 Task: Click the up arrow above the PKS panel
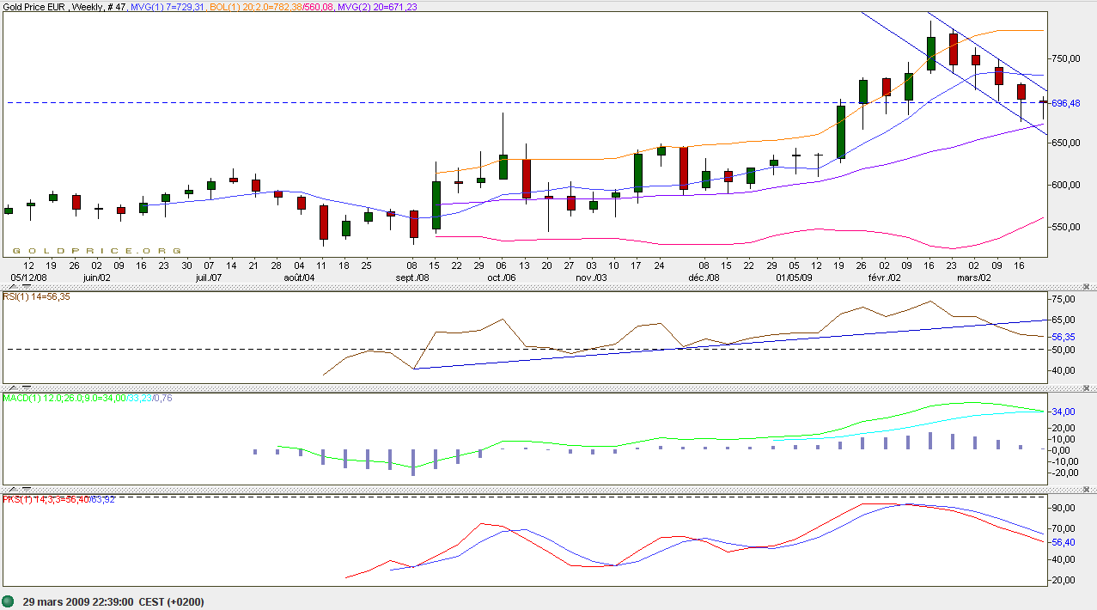14,489
